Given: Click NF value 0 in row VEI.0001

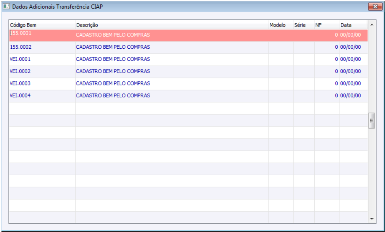Looking at the screenshot, I should (x=337, y=59).
